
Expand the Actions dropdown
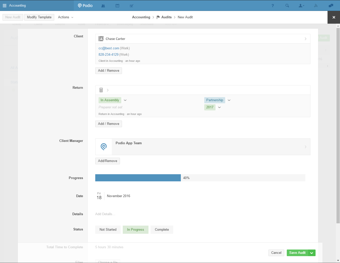[x=65, y=17]
